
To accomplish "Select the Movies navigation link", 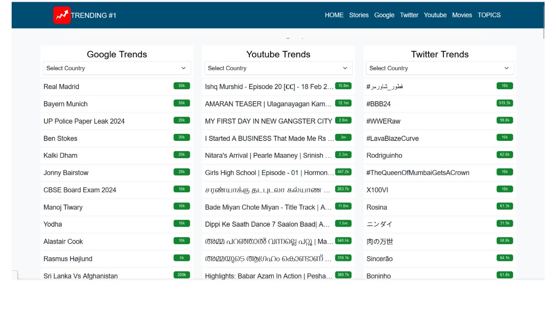I will (462, 15).
